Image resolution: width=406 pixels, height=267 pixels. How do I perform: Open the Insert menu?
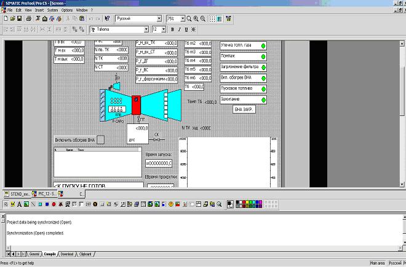(39, 10)
